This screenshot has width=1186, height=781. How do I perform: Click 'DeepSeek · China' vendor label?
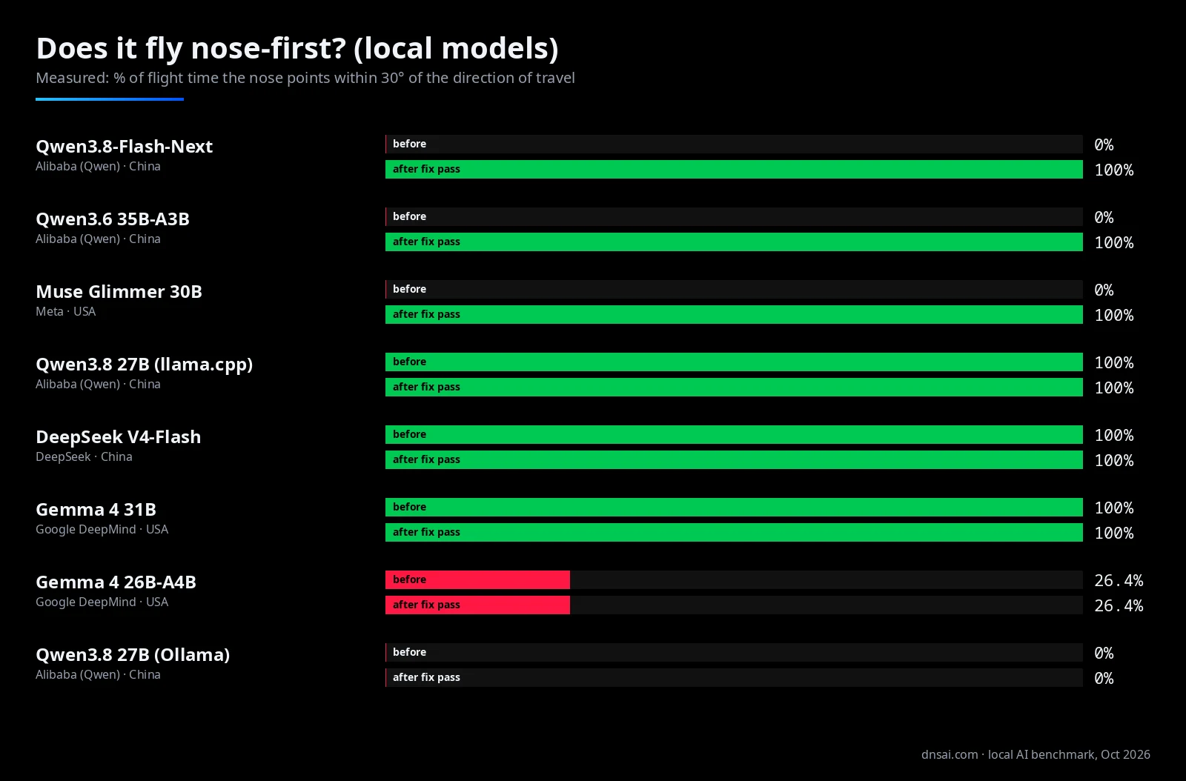point(84,456)
